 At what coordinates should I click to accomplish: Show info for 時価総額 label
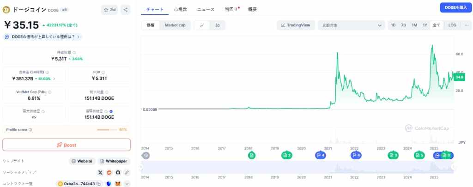click(x=74, y=53)
